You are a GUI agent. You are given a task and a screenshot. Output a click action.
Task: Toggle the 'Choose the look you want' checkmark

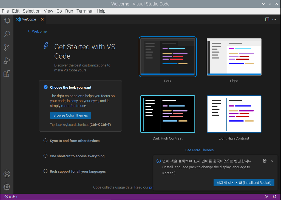[46, 87]
